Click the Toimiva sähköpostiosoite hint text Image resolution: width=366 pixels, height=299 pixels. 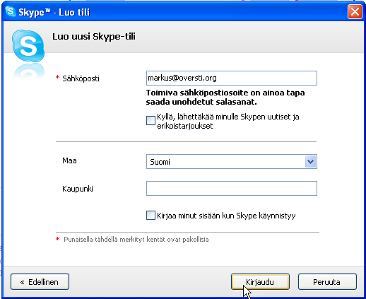[225, 98]
